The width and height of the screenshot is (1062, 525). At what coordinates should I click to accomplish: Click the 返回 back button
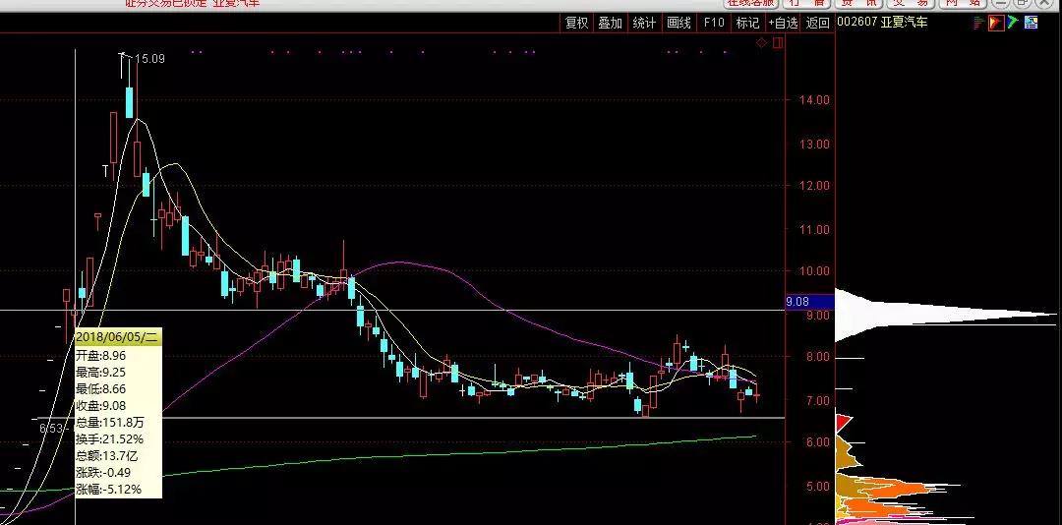[x=818, y=23]
